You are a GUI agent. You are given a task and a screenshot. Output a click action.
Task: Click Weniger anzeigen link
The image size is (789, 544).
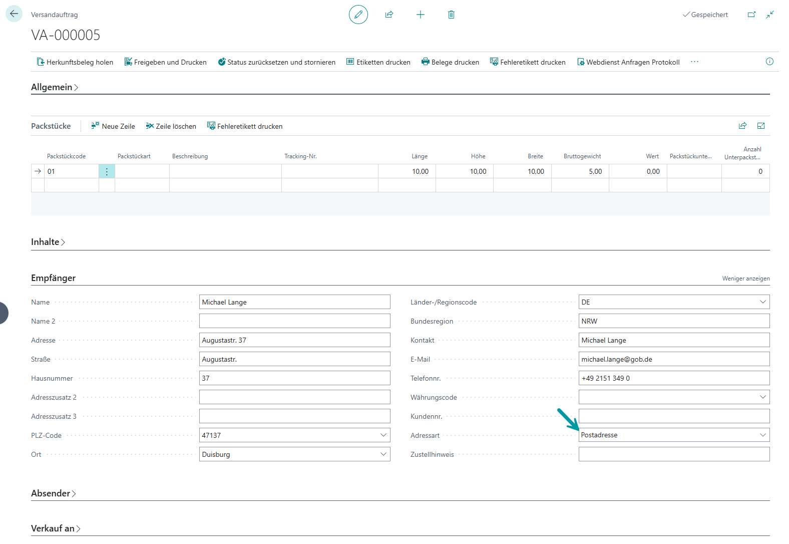pyautogui.click(x=745, y=279)
